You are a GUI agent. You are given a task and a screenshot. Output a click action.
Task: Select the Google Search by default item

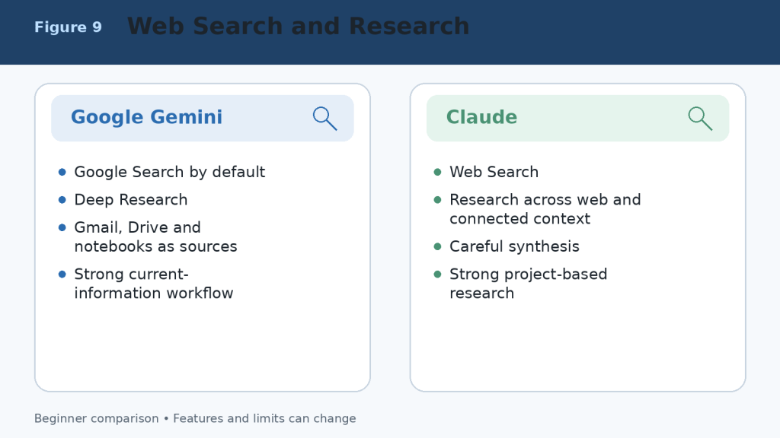point(170,172)
